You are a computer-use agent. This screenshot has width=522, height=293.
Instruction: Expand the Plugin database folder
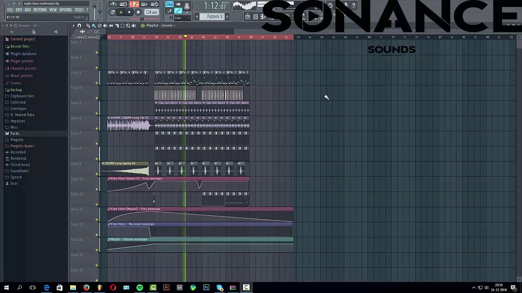pyautogui.click(x=23, y=54)
